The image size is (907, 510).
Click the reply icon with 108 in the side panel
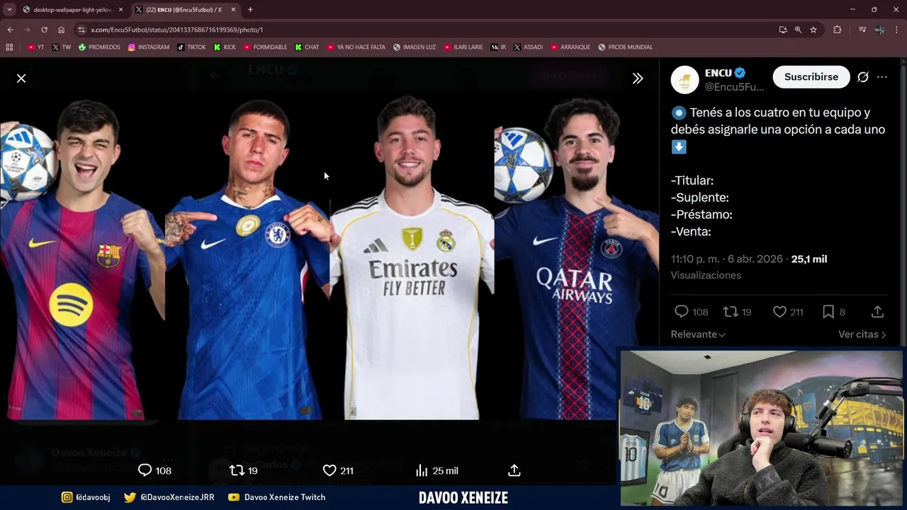tap(691, 312)
